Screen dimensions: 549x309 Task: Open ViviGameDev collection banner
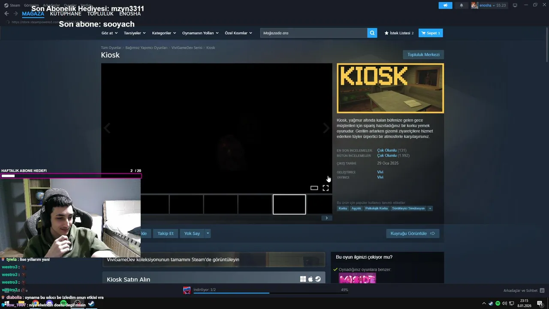pyautogui.click(x=214, y=260)
